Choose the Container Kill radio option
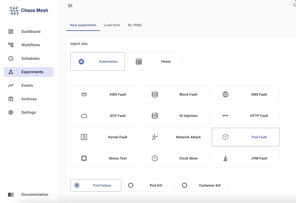 pos(185,186)
